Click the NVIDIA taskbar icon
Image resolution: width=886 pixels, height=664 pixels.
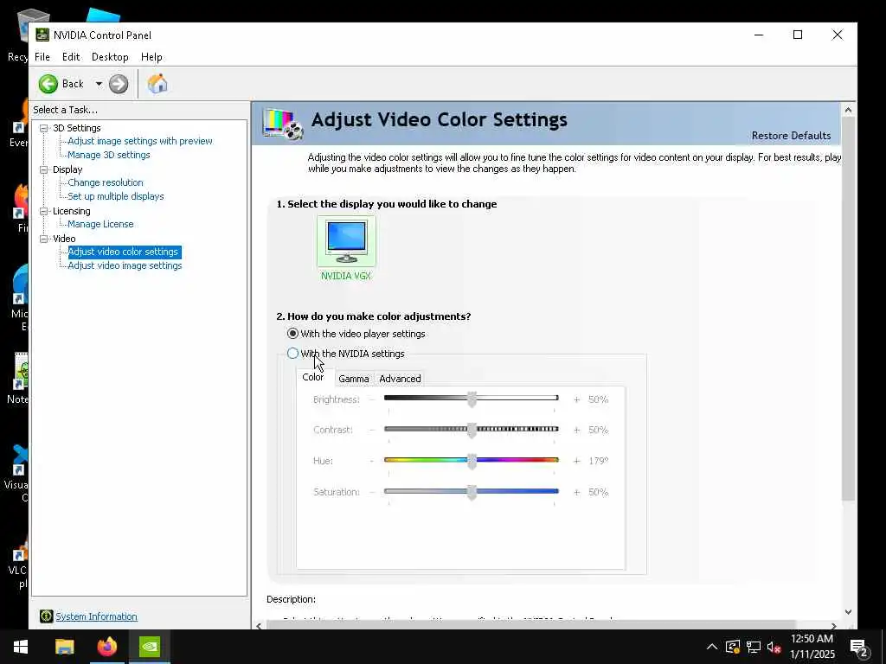coord(150,647)
